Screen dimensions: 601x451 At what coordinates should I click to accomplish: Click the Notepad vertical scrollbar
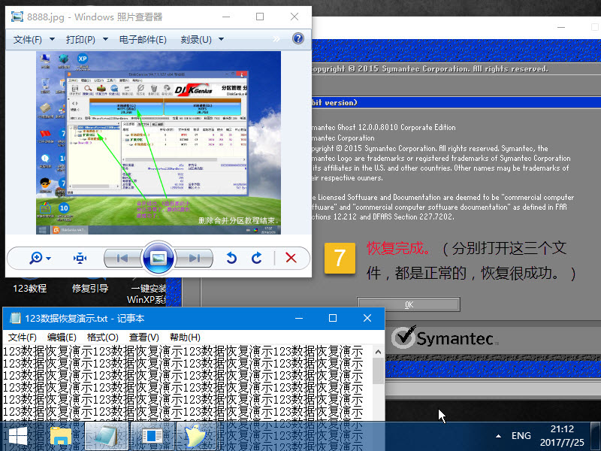[378, 391]
